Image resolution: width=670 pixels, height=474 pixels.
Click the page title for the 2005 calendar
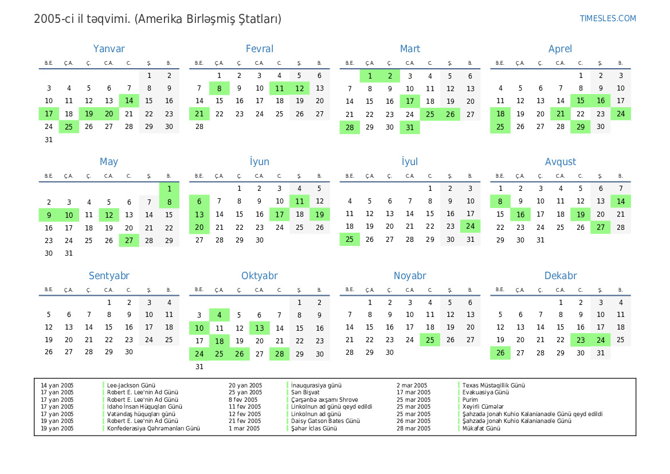click(158, 19)
